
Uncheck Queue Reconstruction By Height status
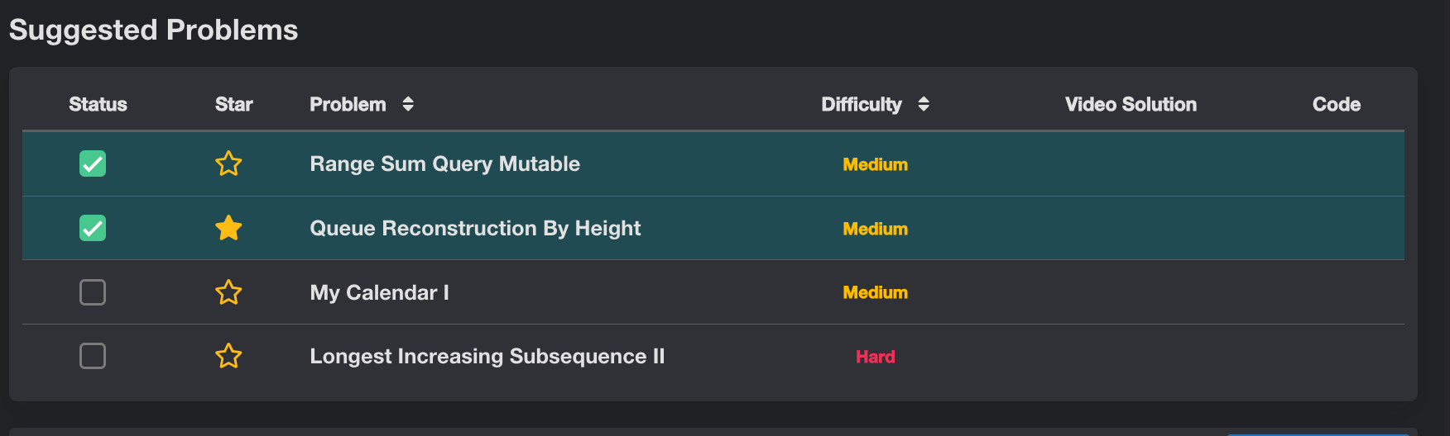click(x=93, y=228)
